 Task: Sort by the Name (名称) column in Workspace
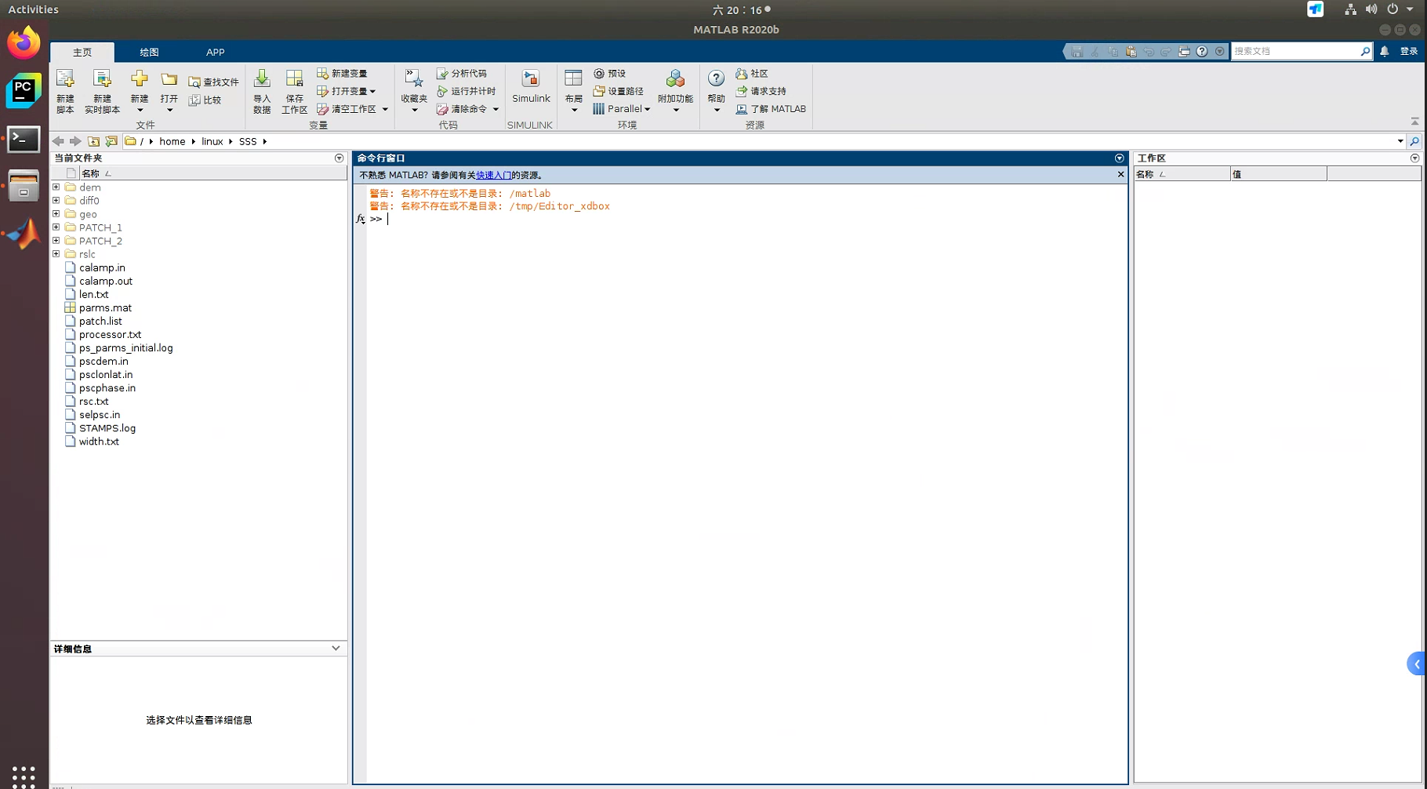1182,174
